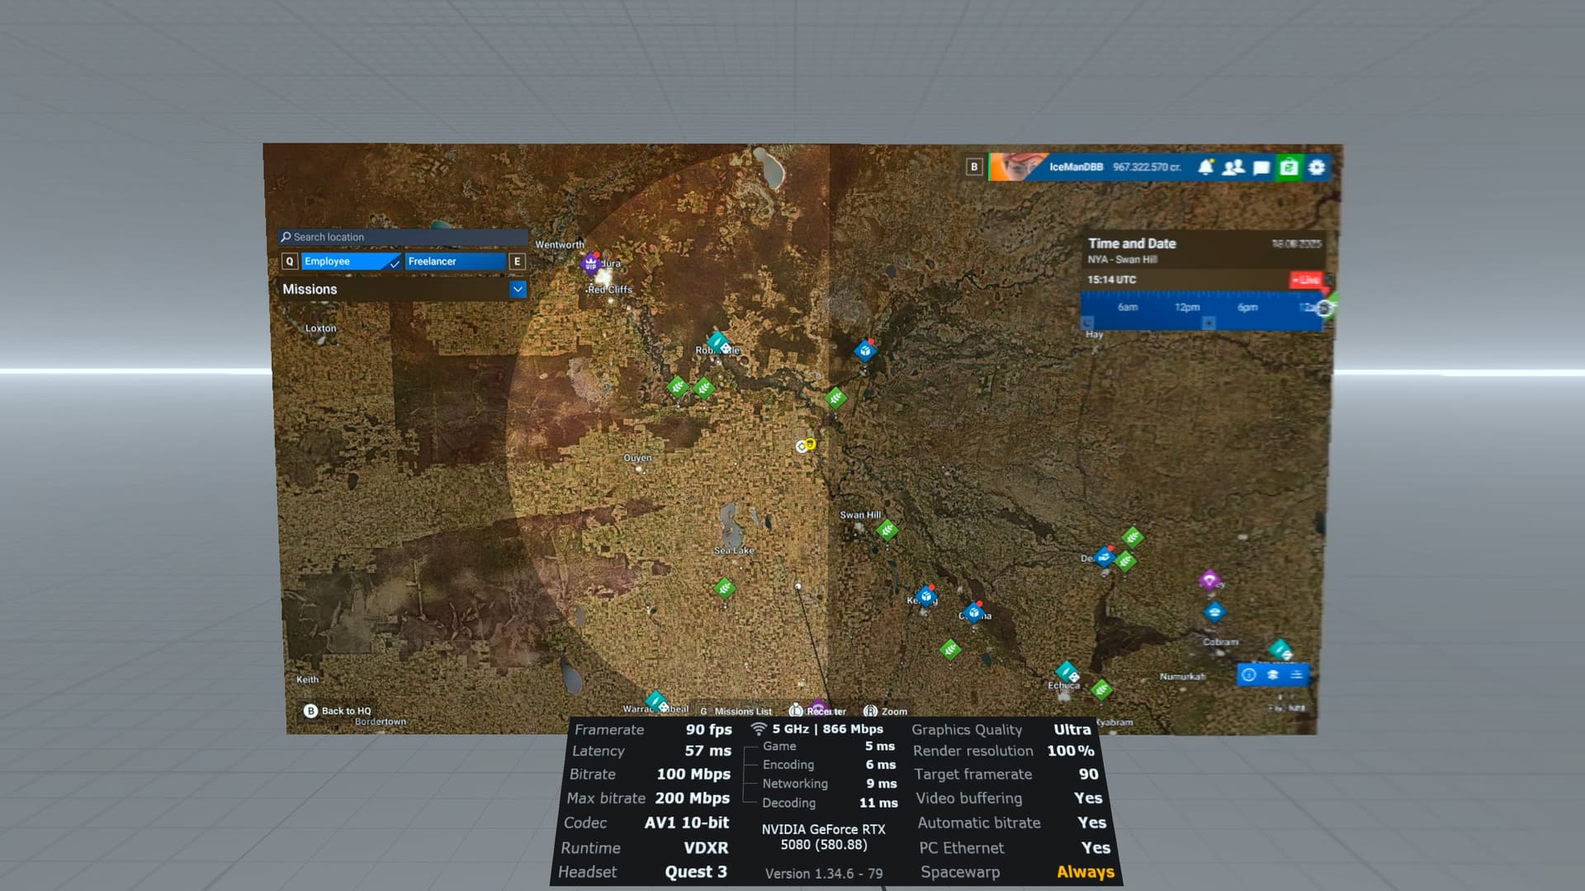Image resolution: width=1585 pixels, height=891 pixels.
Task: Select blue cargo marker with red dot near Hay
Action: (x=865, y=351)
